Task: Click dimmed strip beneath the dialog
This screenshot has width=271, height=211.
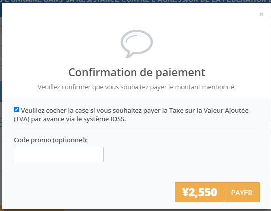Action: tap(135, 210)
